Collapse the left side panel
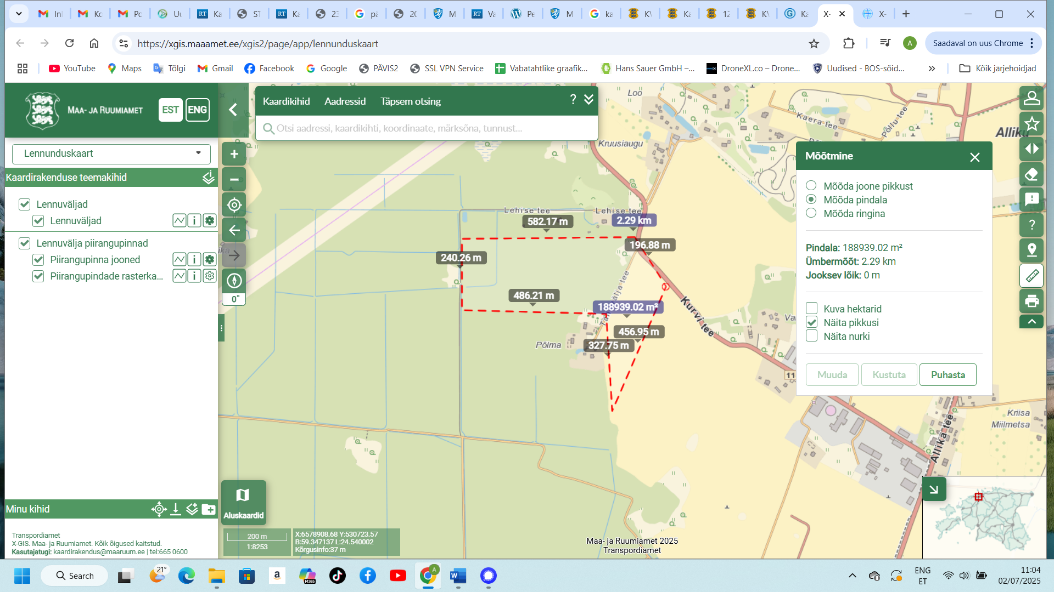Viewport: 1054px width, 592px height. (x=233, y=110)
